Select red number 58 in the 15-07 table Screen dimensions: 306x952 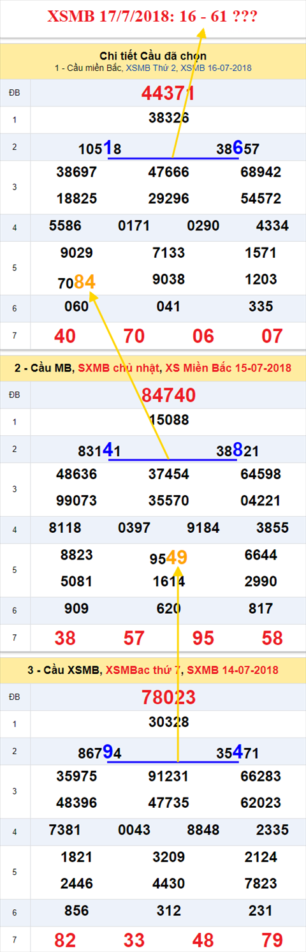[x=272, y=637]
